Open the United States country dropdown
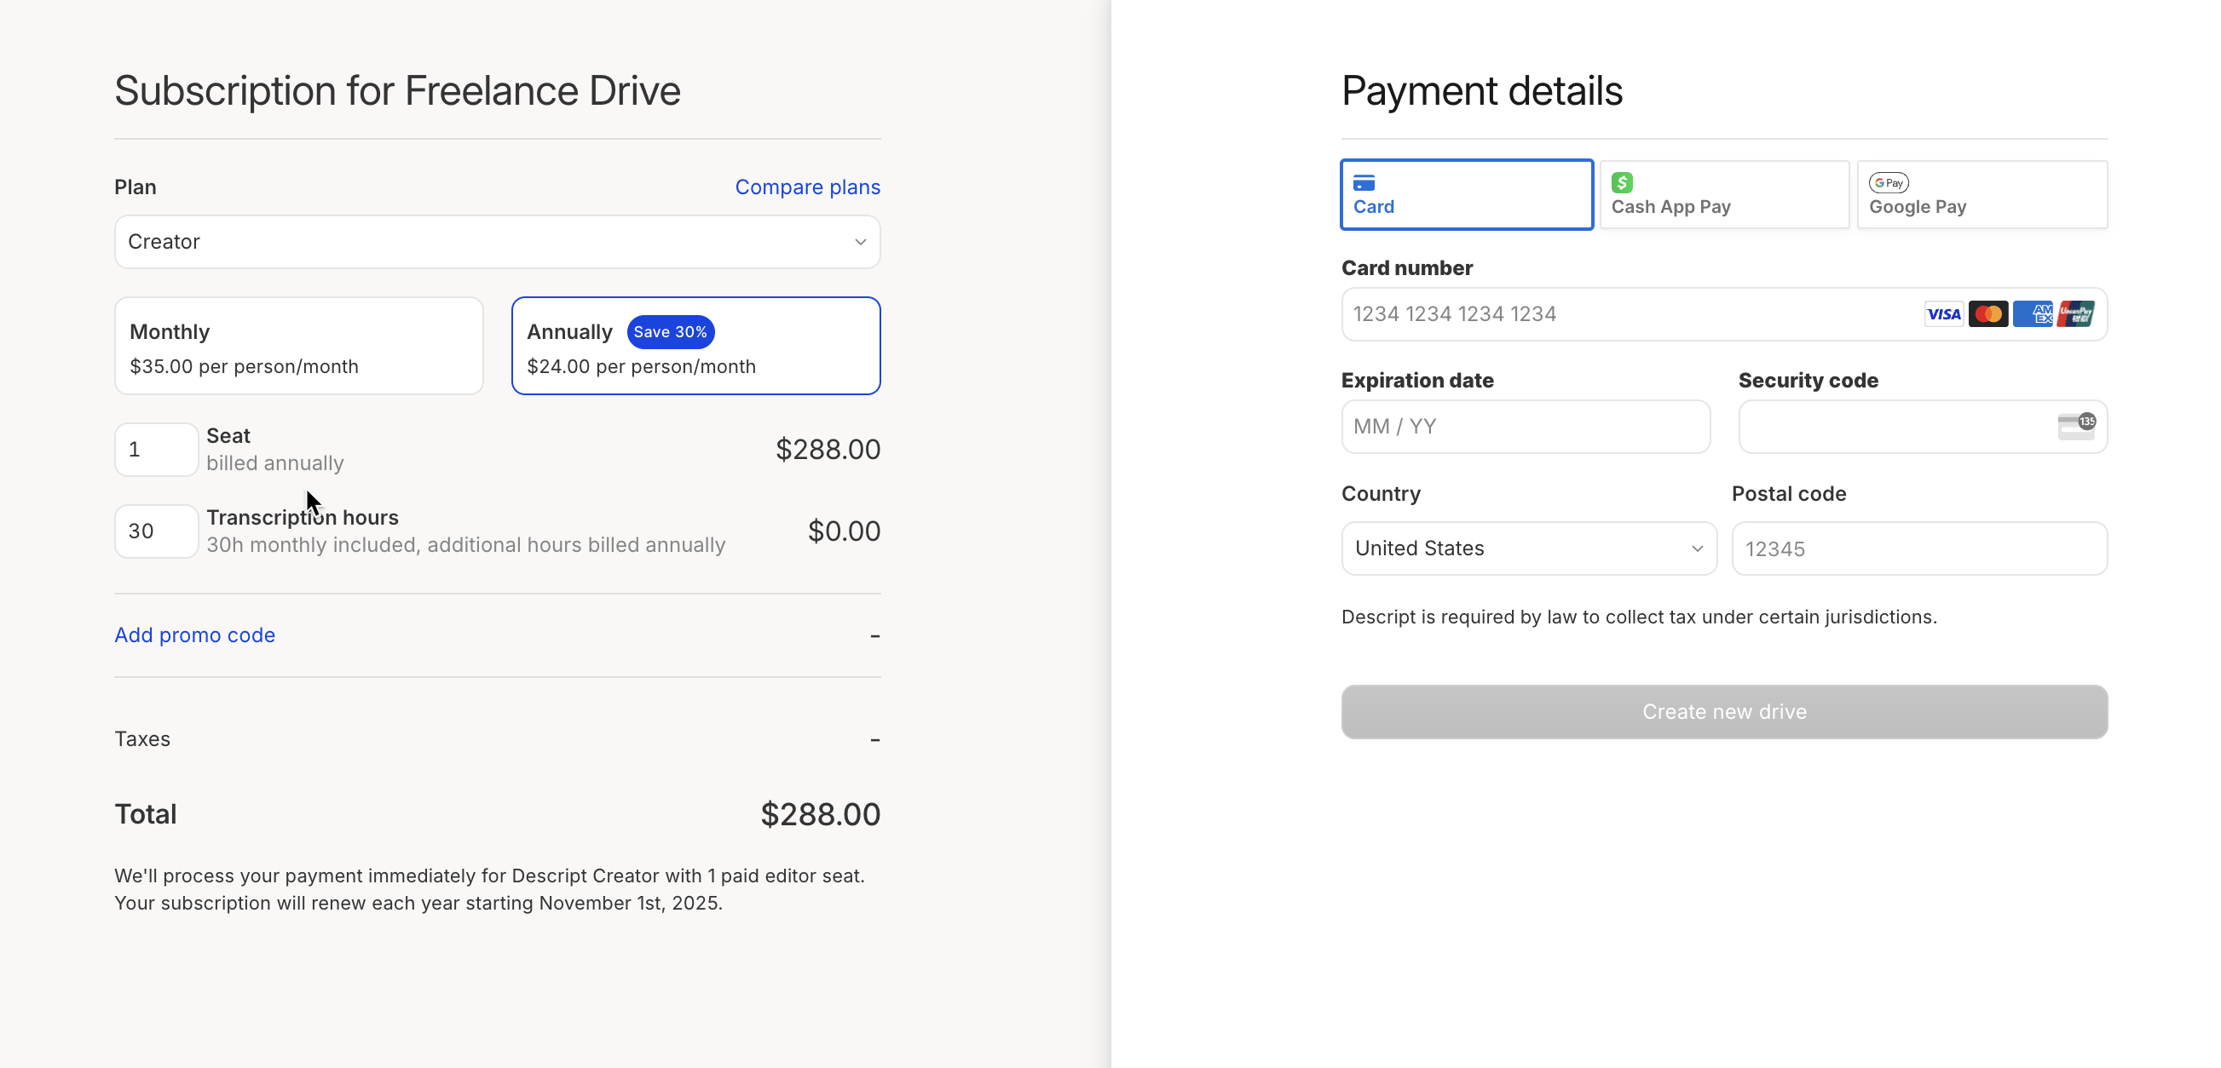This screenshot has width=2221, height=1068. [1529, 548]
